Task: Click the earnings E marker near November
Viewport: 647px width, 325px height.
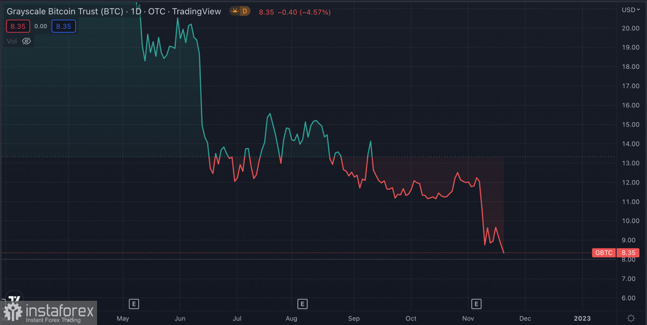Action: tap(476, 304)
